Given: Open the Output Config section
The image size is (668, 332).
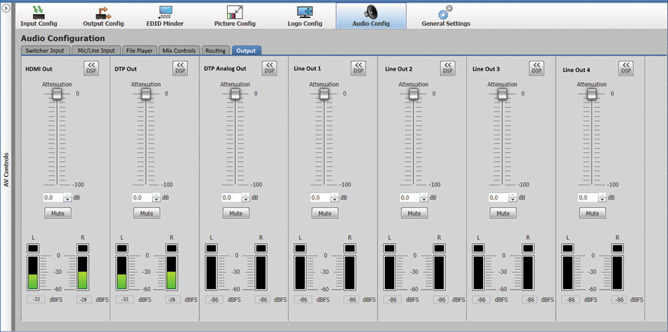Looking at the screenshot, I should (103, 15).
